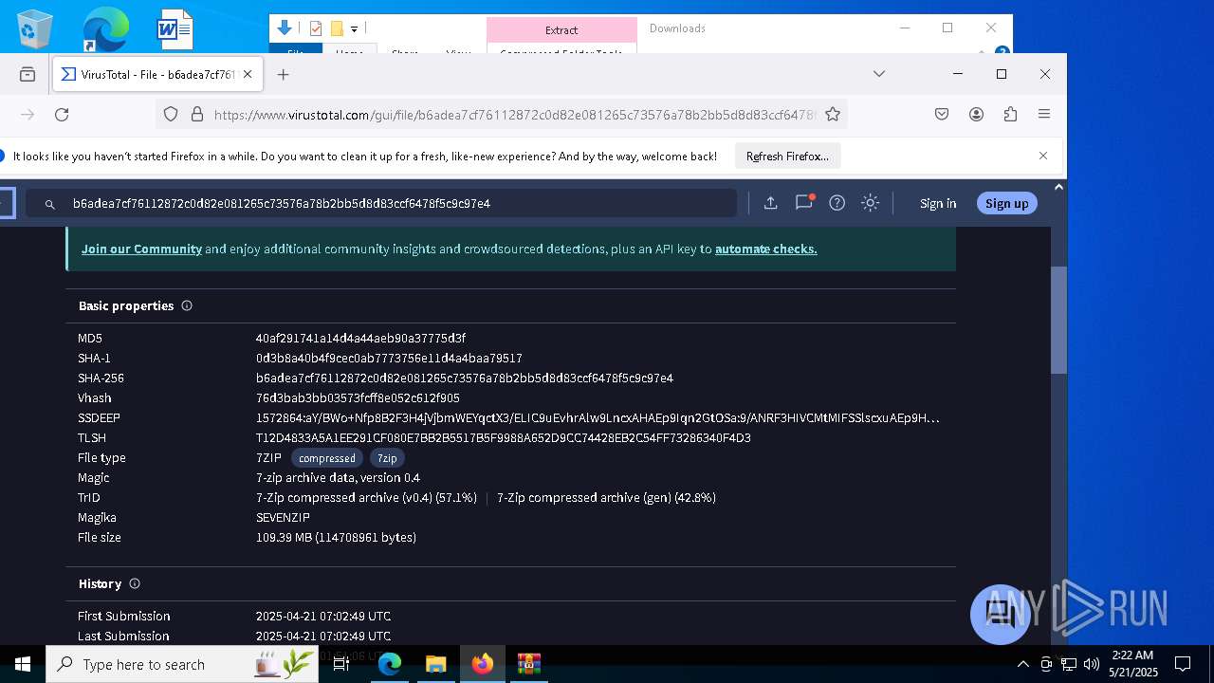Image resolution: width=1214 pixels, height=683 pixels.
Task: Open VirusTotal help question mark icon
Action: pos(837,203)
